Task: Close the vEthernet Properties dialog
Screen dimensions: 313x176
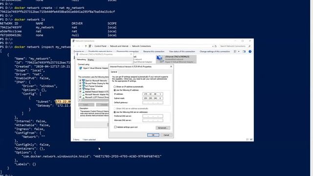Action: click(131, 54)
